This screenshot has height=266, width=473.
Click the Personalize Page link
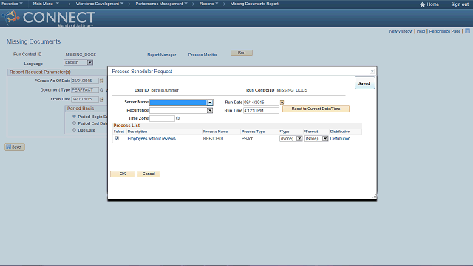(445, 31)
